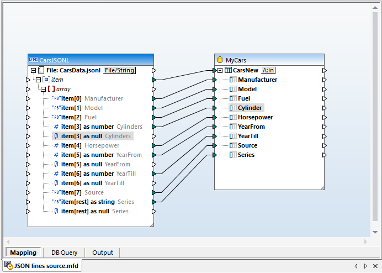382x273 pixels.
Task: Click the output connector of Series in MyCars
Action: pyautogui.click(x=325, y=155)
